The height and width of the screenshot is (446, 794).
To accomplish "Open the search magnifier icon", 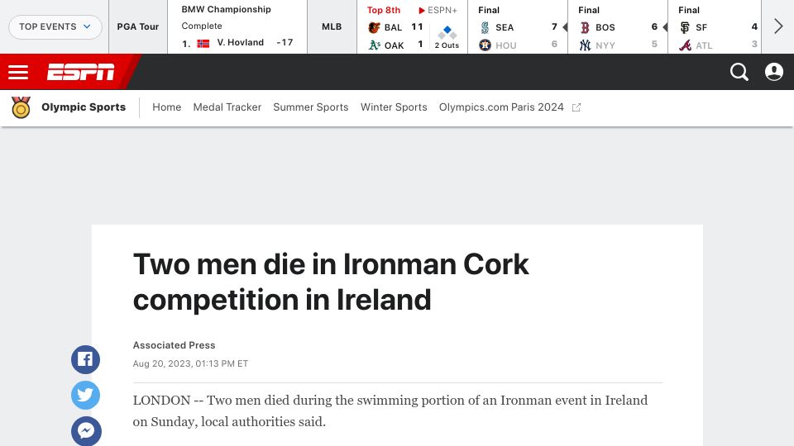I will coord(739,72).
